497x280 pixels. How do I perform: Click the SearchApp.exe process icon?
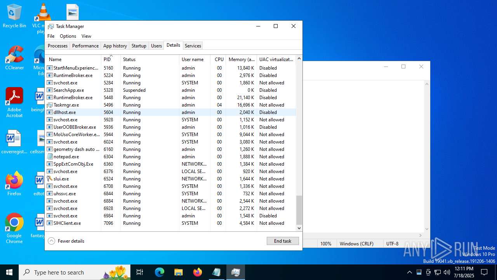click(x=50, y=90)
